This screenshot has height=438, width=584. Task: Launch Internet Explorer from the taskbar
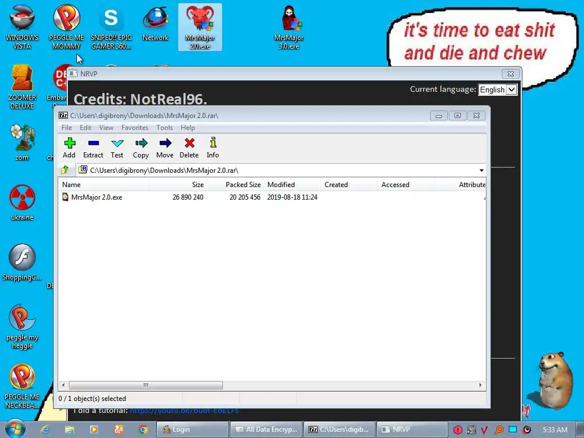45,429
